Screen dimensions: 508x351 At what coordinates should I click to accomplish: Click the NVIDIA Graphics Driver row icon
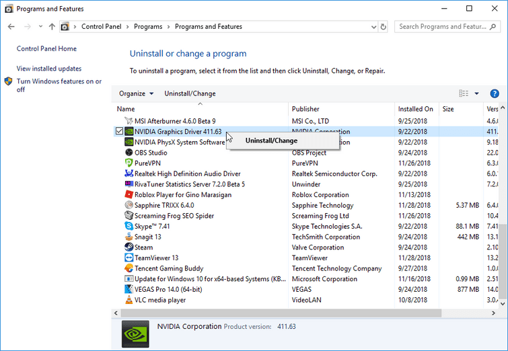pyautogui.click(x=129, y=132)
